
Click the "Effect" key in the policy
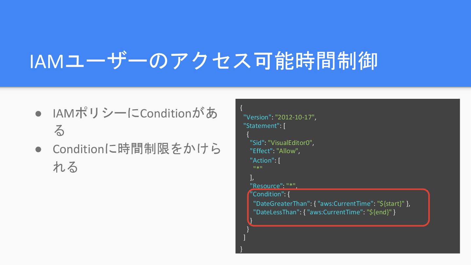click(261, 151)
